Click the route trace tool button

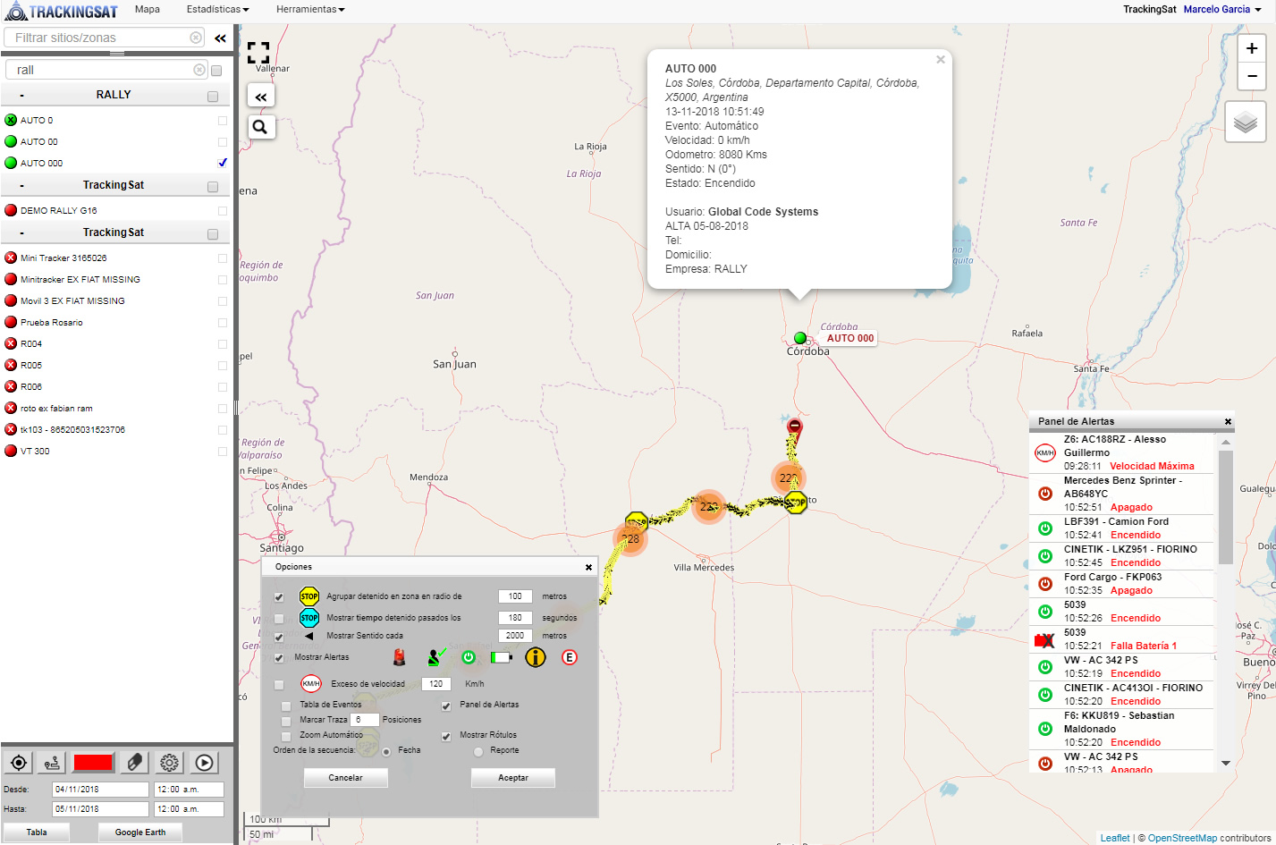(x=53, y=763)
